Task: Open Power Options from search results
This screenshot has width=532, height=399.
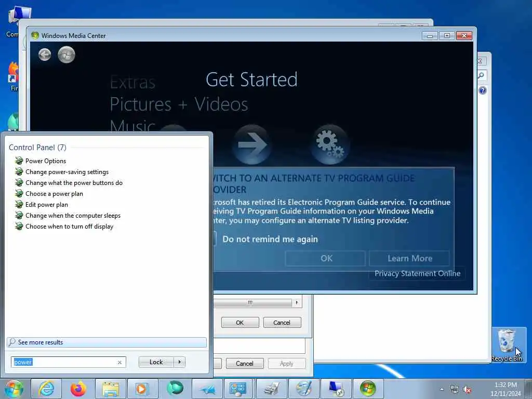Action: (x=46, y=161)
